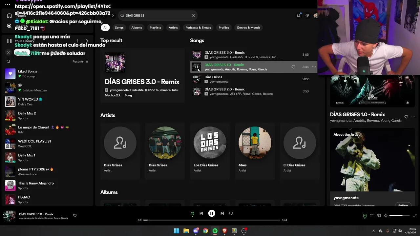The width and height of the screenshot is (420, 236).
Task: Clear the library filter with X
Action: click(x=9, y=52)
